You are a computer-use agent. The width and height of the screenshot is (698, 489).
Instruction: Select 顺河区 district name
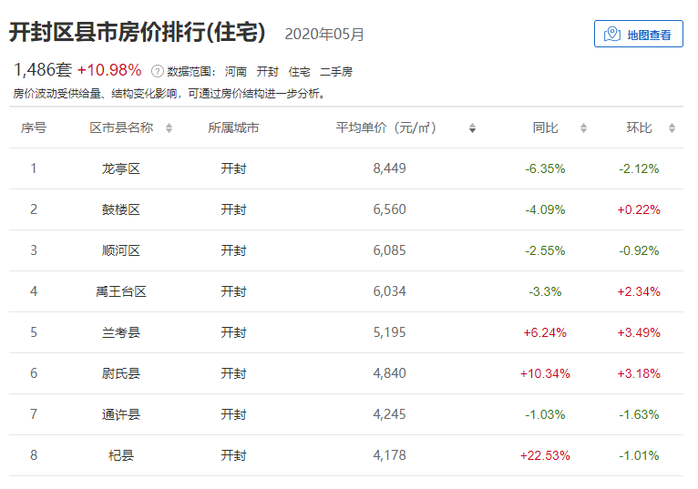pos(121,250)
